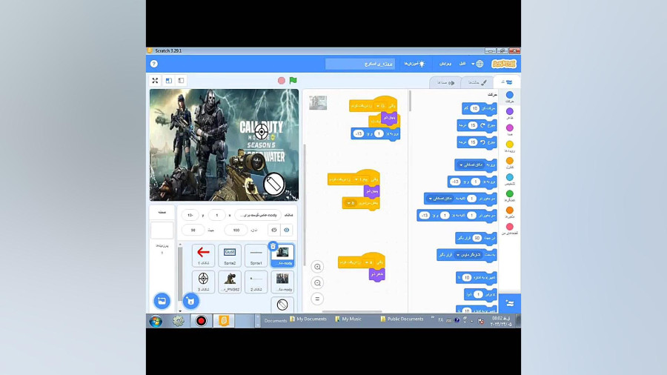Zoom in the code workspace
This screenshot has height=375, width=667.
317,267
